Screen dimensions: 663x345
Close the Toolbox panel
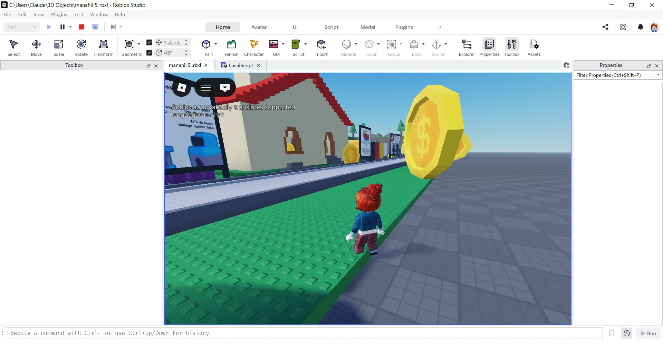click(x=156, y=65)
